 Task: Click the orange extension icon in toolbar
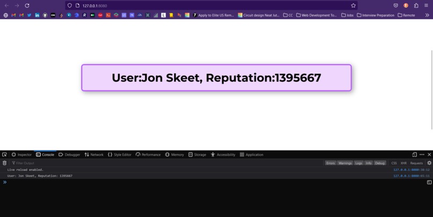coord(406,5)
